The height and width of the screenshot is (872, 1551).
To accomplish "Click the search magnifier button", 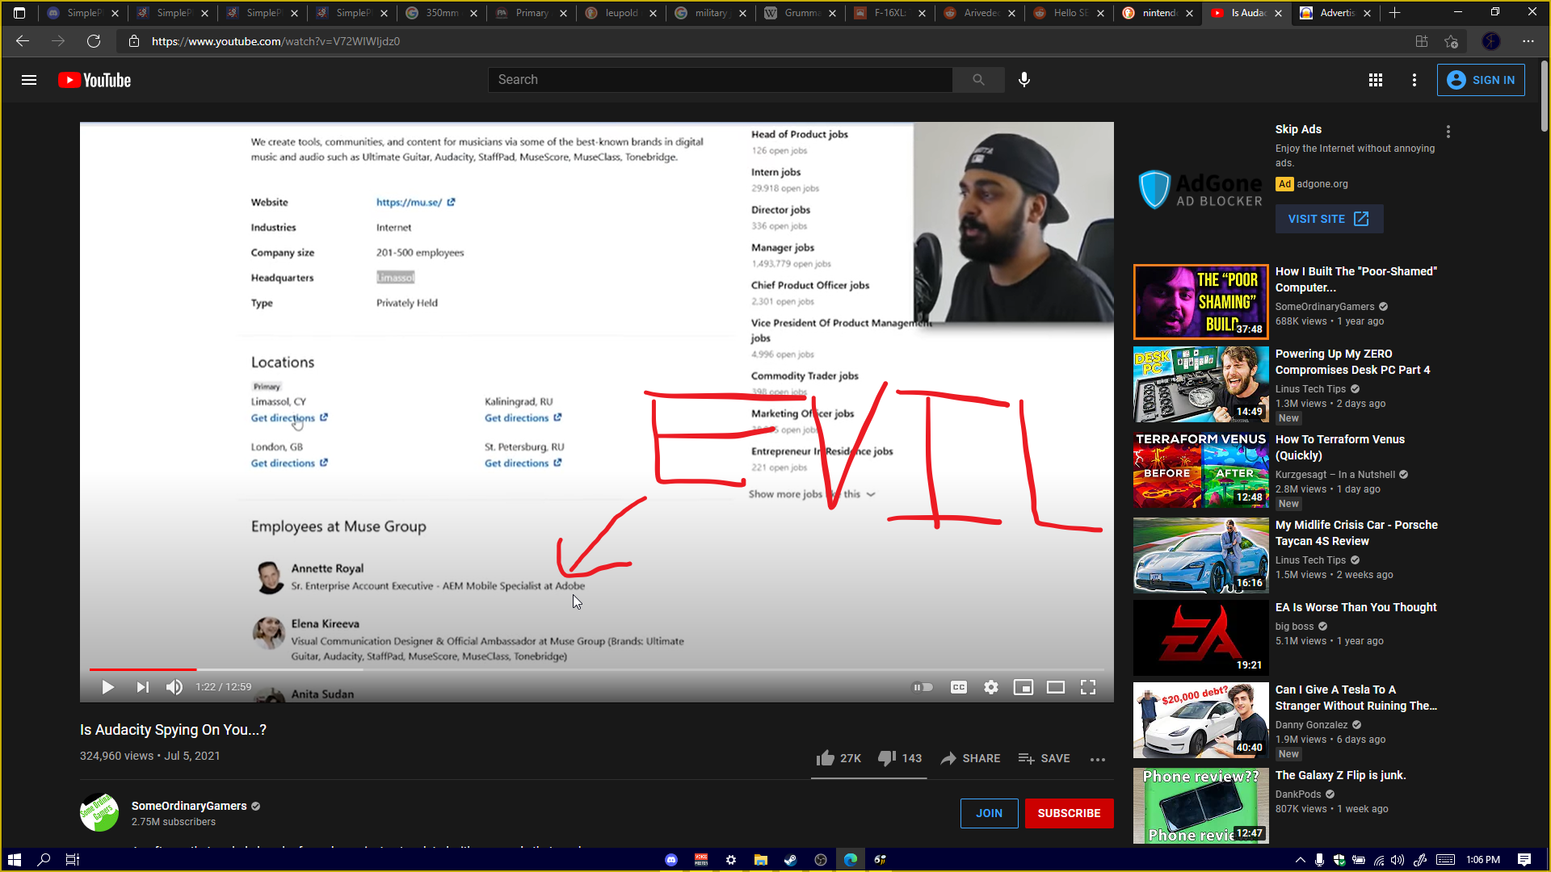I will pyautogui.click(x=978, y=80).
